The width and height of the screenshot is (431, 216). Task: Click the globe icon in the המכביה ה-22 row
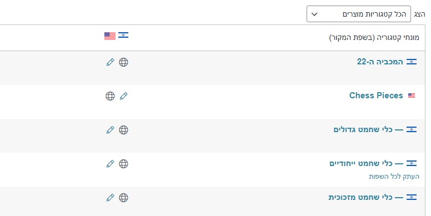[123, 62]
